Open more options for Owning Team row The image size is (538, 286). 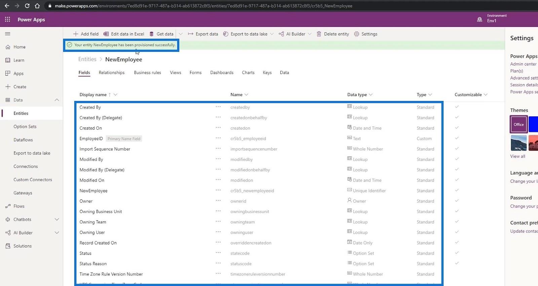[x=218, y=222]
